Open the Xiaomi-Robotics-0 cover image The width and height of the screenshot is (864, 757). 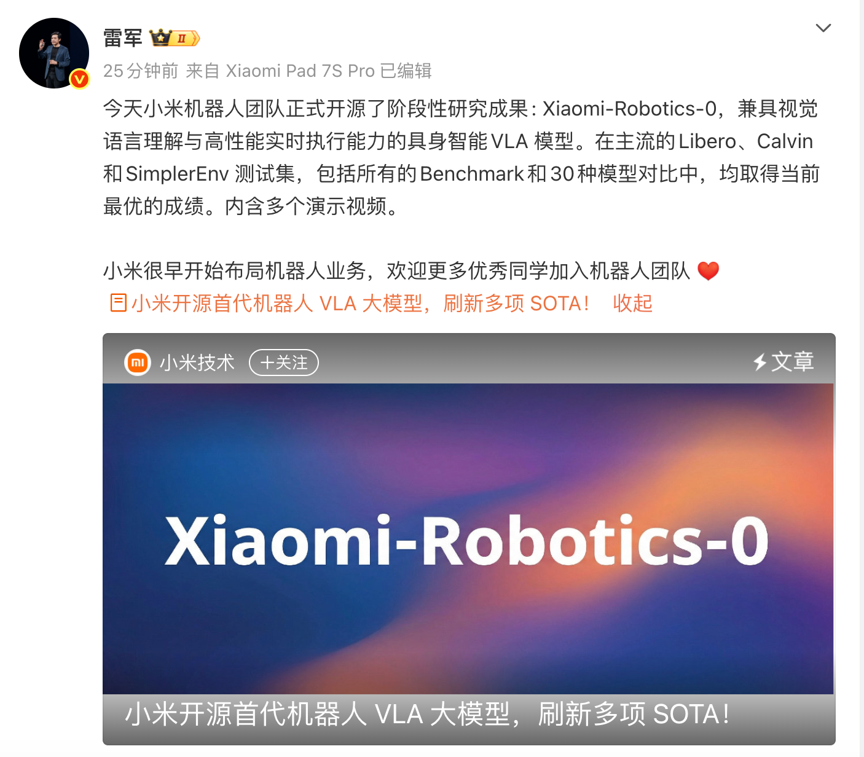[468, 539]
